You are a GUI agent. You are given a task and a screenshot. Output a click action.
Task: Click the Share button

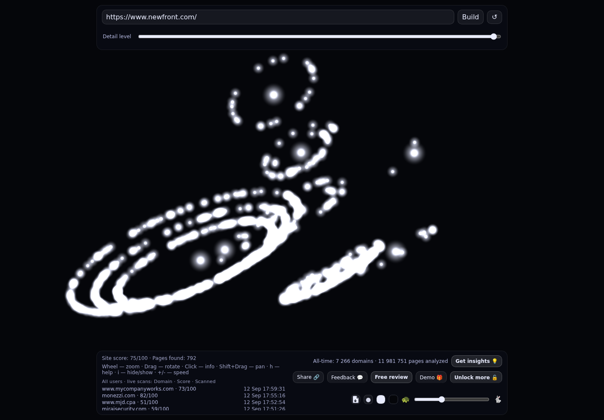pyautogui.click(x=308, y=377)
